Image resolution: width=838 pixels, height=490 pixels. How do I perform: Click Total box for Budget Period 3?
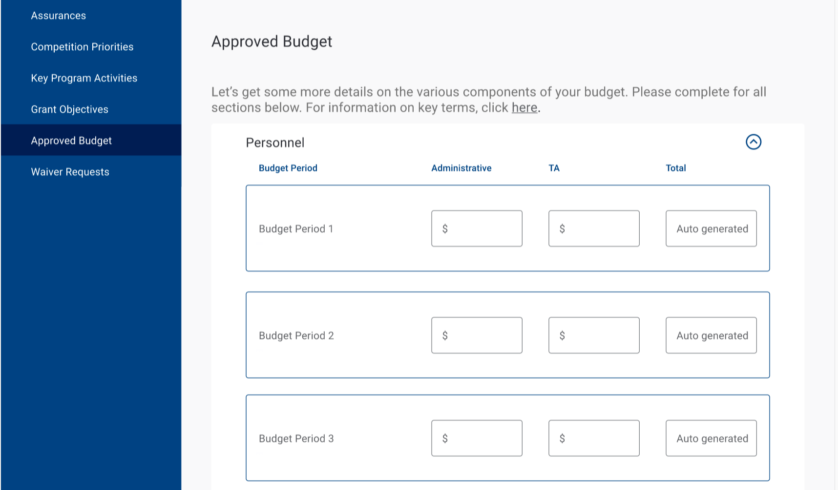711,438
